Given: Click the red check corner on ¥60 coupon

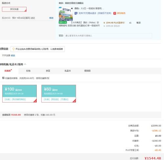Looking at the screenshot, I should point(74,101).
